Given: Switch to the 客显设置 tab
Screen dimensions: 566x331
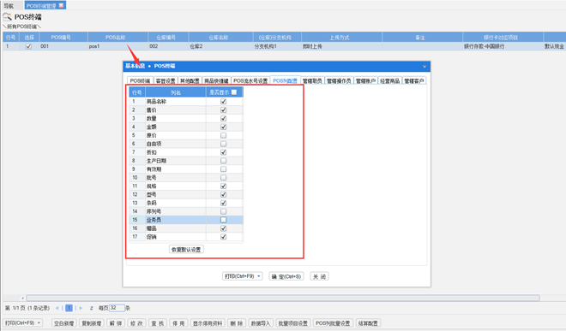Looking at the screenshot, I should tap(166, 81).
